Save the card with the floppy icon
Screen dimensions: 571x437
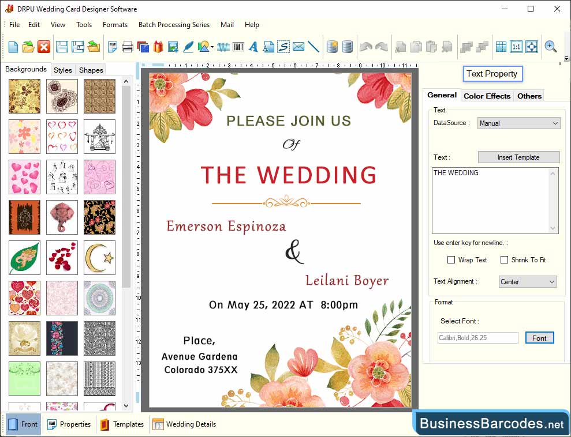[x=62, y=47]
